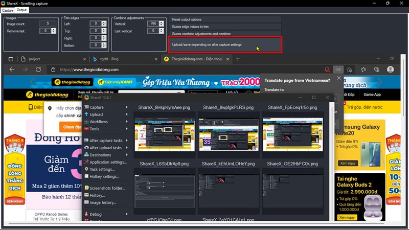Click the Trả góp, điện nước link
The image size is (409, 230).
pos(365,107)
